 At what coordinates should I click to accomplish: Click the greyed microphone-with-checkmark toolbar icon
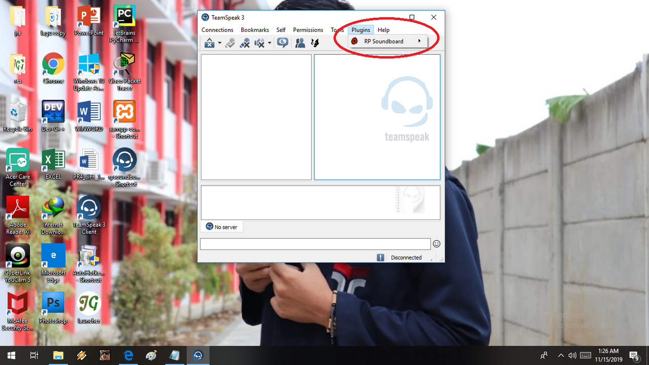tap(230, 43)
